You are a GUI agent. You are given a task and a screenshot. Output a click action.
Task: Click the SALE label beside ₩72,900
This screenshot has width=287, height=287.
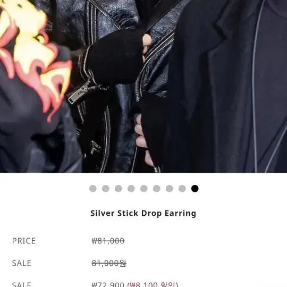click(22, 284)
